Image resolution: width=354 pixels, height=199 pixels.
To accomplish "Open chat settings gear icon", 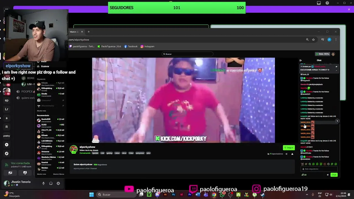I will (328, 175).
